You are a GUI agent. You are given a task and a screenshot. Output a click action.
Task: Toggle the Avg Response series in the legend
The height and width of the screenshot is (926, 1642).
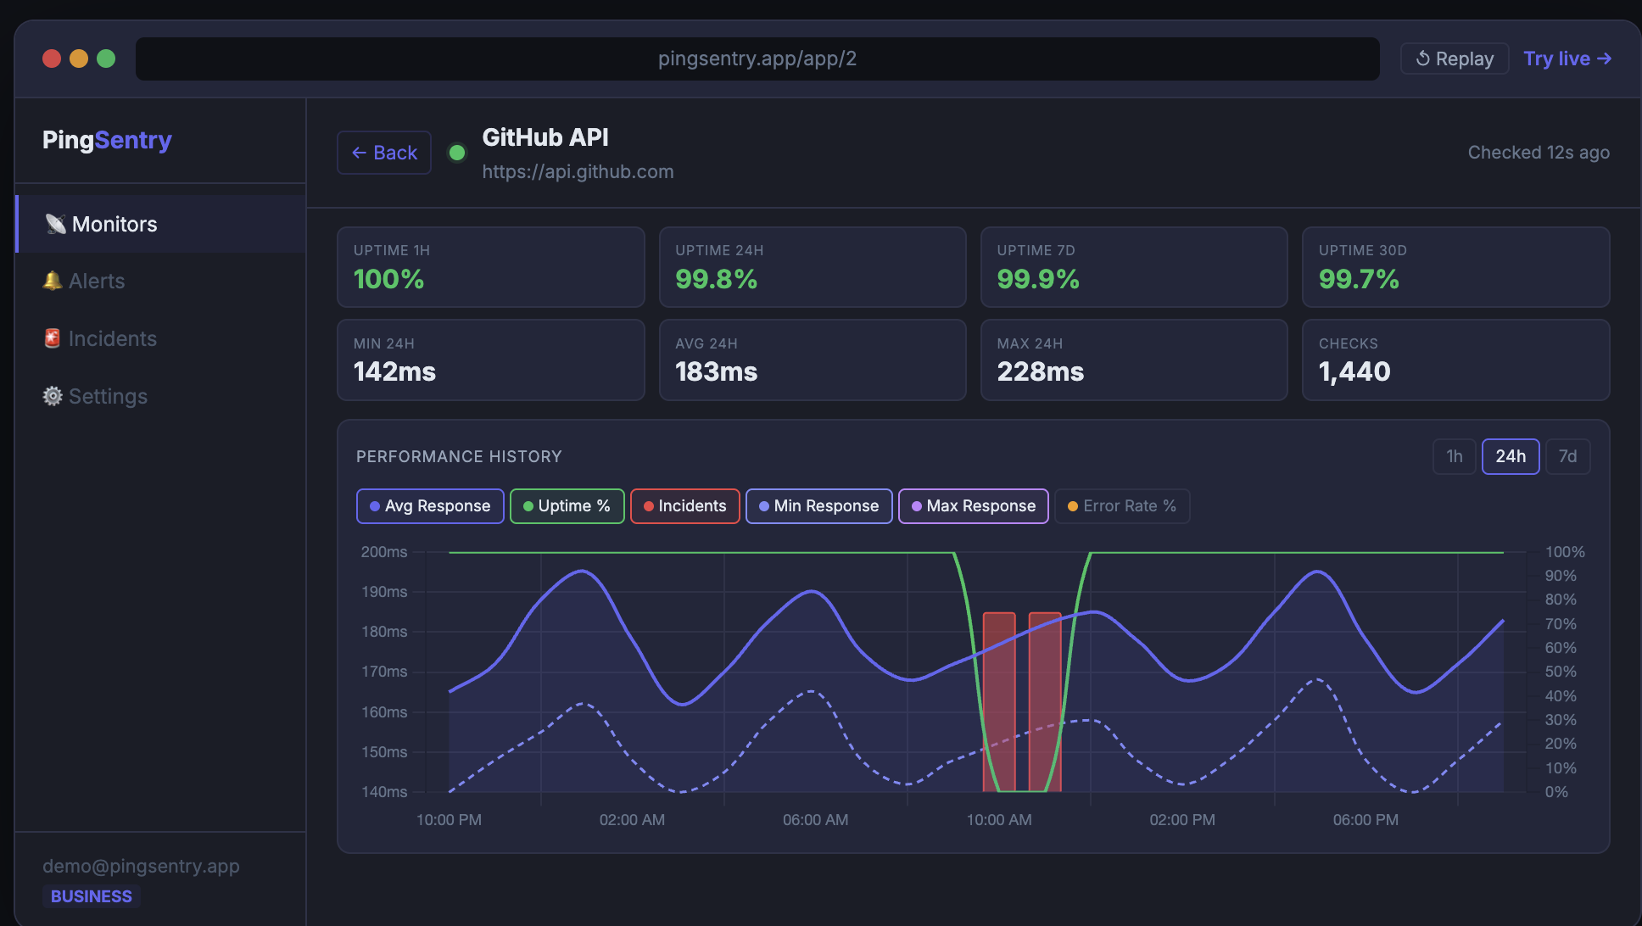429,505
